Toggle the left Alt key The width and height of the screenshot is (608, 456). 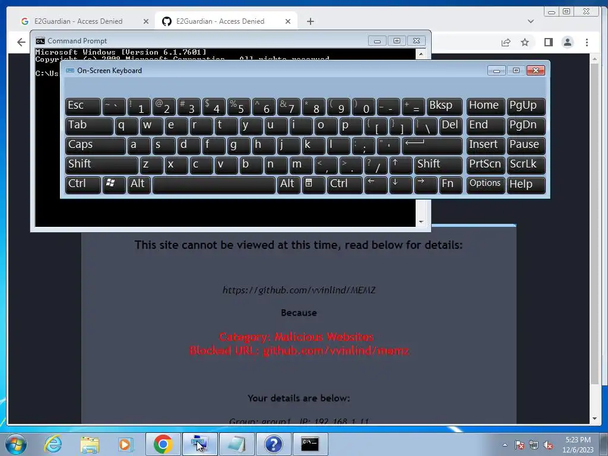(139, 185)
